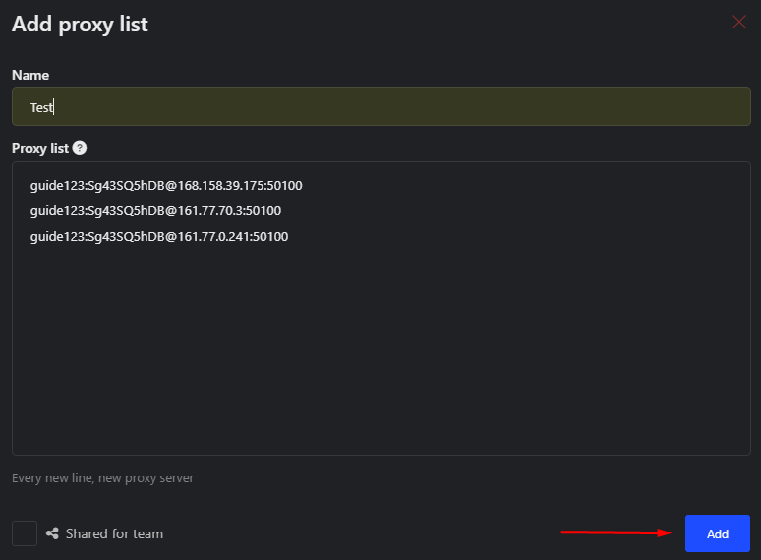Screen dimensions: 761x560
Task: Enable the Shared for team checkbox
Action: click(25, 533)
